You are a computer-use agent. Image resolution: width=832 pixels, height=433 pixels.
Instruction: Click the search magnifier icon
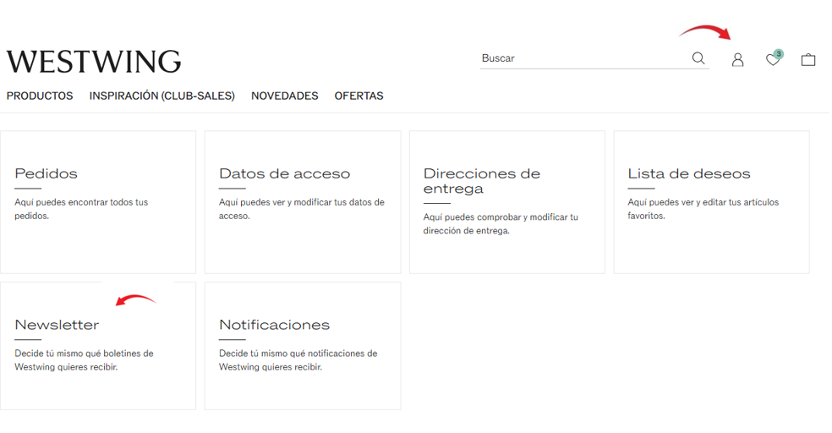point(698,58)
